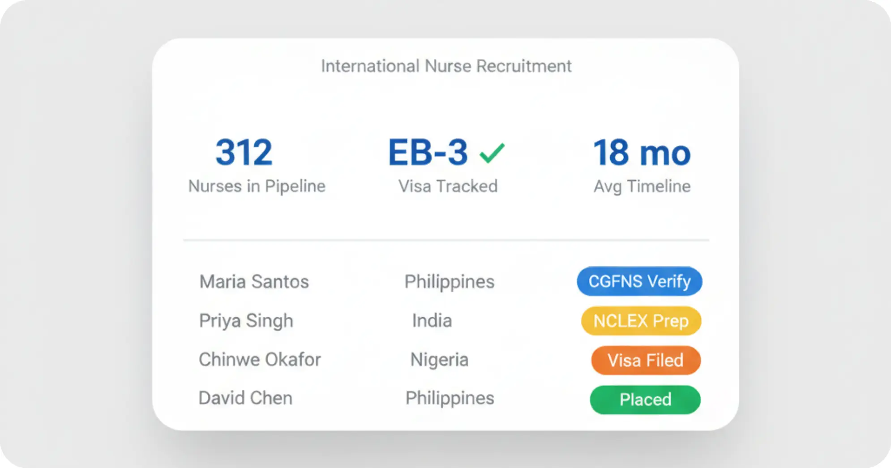Click the 18 mo timeline value
Screen dimensions: 891x468
[642, 153]
